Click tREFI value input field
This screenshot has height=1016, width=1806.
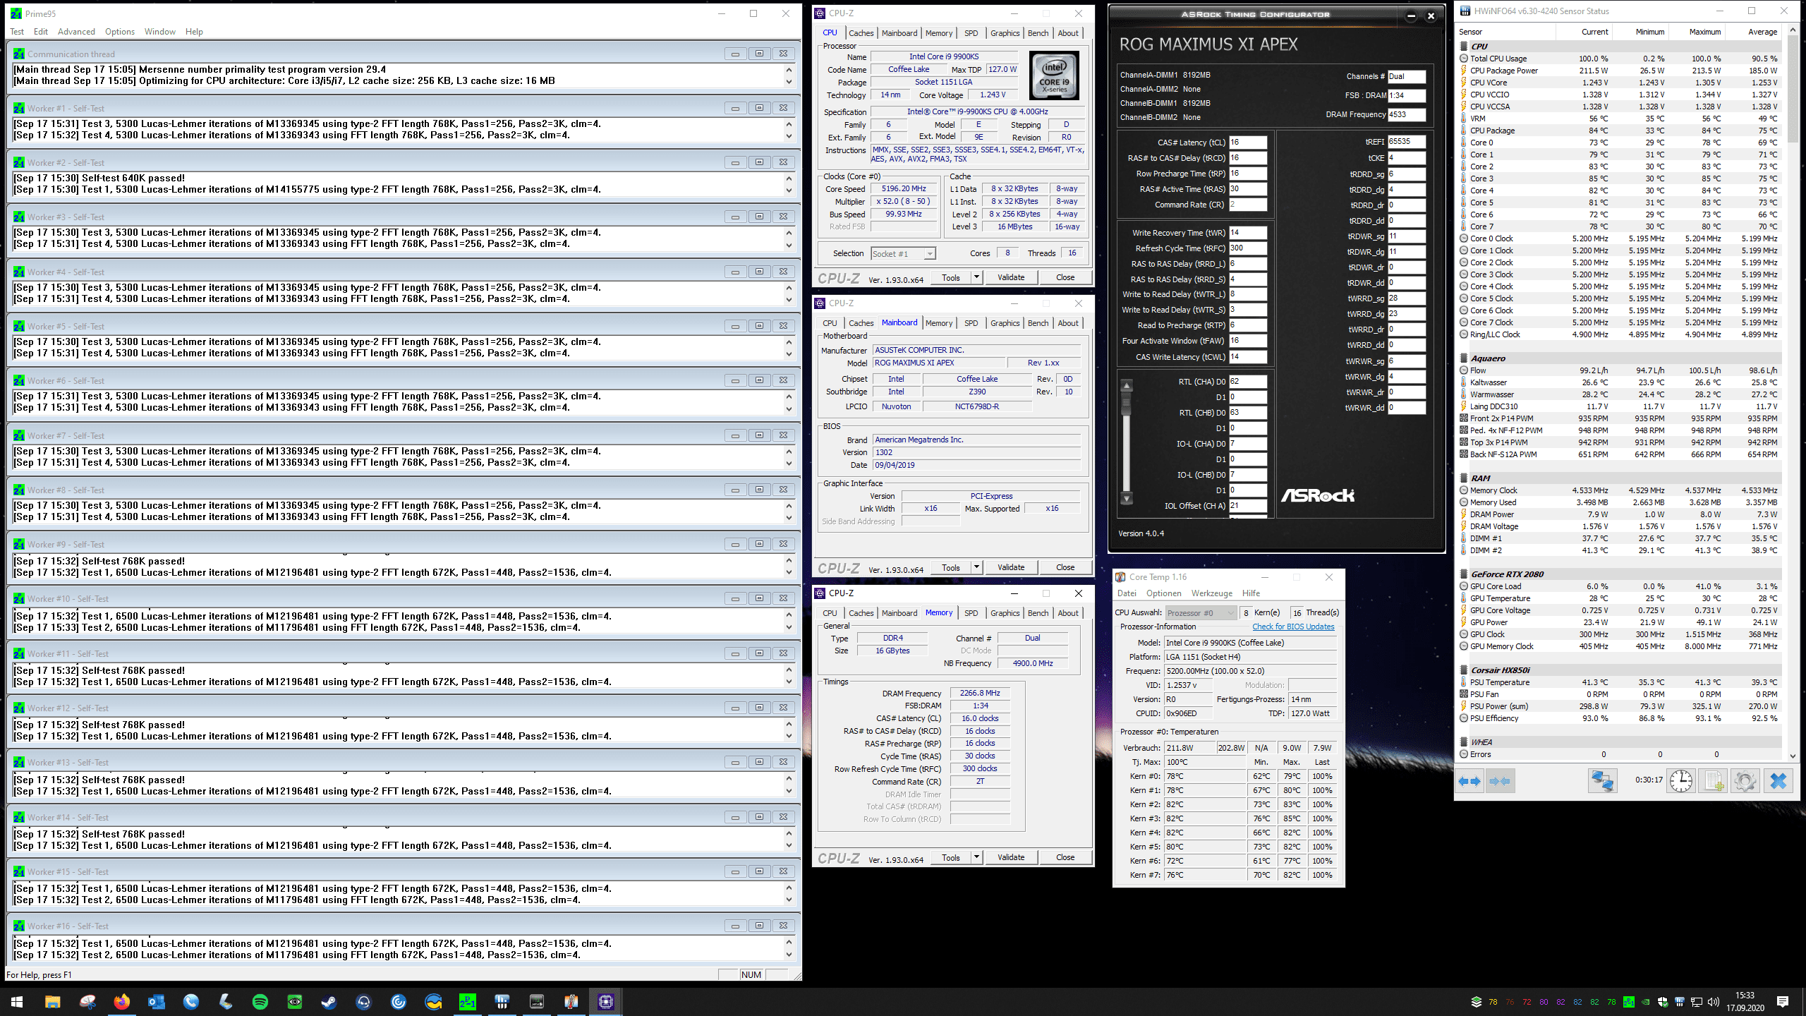tap(1406, 142)
